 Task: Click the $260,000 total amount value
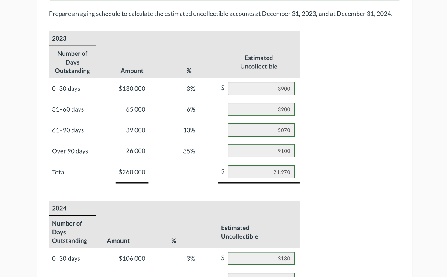[132, 172]
